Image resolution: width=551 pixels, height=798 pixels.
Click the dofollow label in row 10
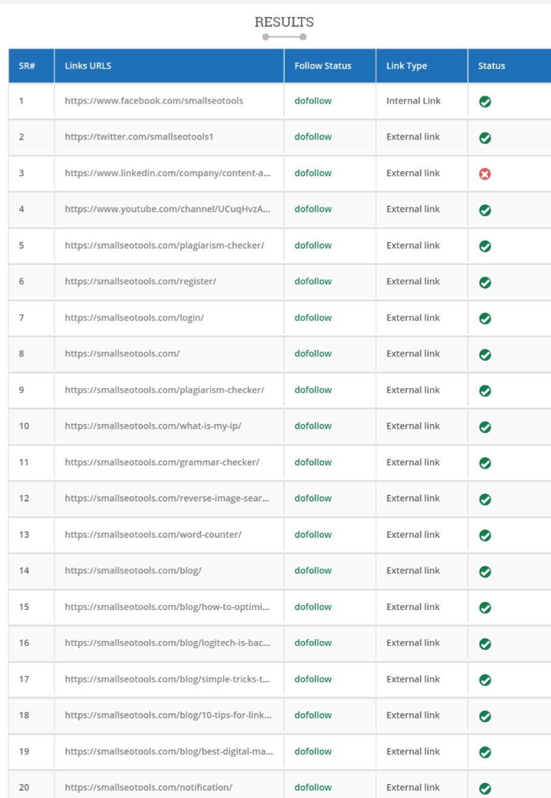click(x=313, y=426)
